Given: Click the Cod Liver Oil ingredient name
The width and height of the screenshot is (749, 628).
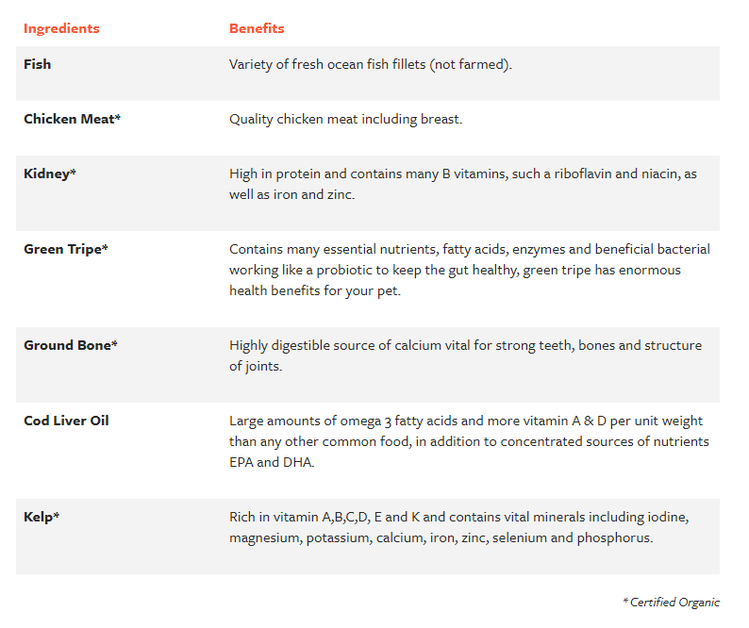Looking at the screenshot, I should [66, 421].
